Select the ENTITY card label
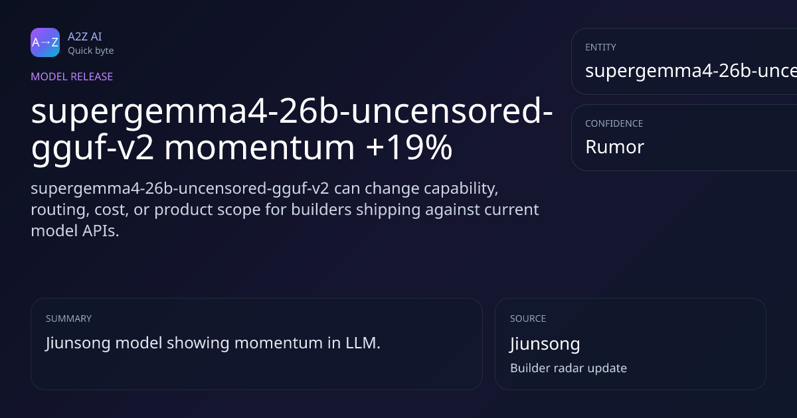The height and width of the screenshot is (418, 797). pyautogui.click(x=600, y=47)
